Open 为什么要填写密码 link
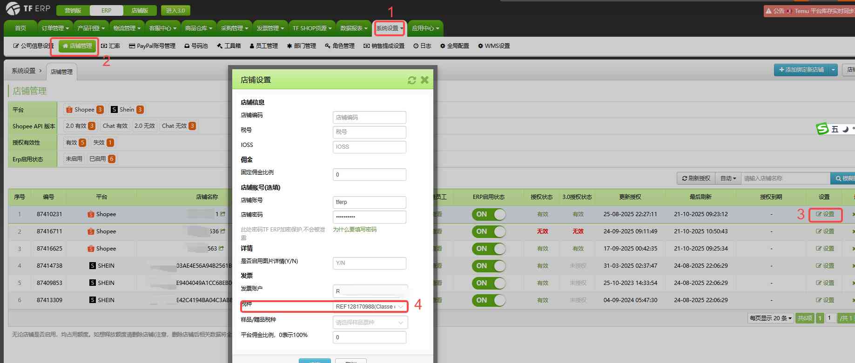This screenshot has width=855, height=363. click(355, 230)
